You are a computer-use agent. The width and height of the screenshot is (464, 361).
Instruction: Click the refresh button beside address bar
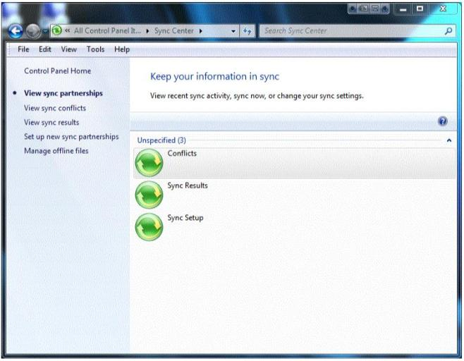click(x=248, y=32)
